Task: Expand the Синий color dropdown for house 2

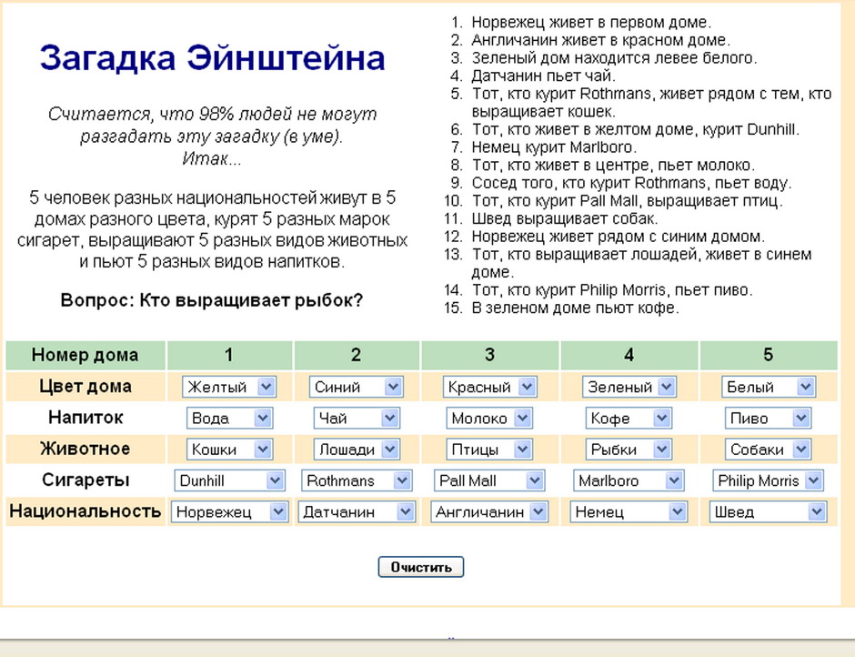Action: point(355,387)
